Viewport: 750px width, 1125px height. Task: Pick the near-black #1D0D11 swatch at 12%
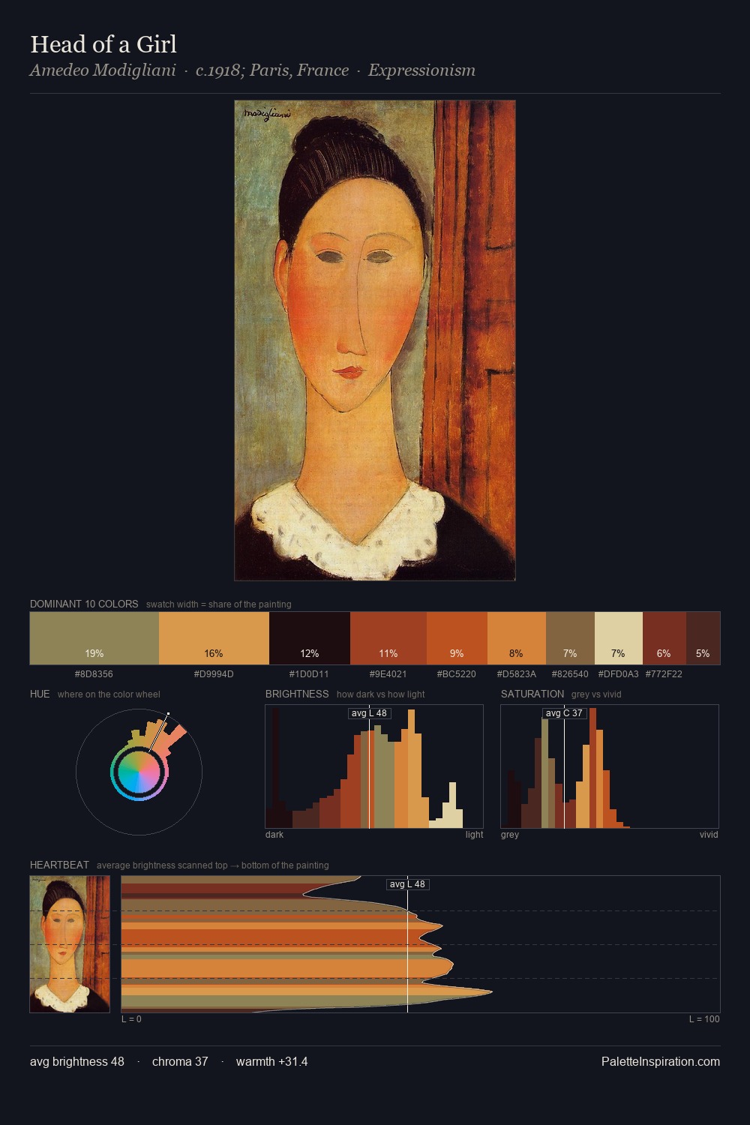[x=310, y=638]
